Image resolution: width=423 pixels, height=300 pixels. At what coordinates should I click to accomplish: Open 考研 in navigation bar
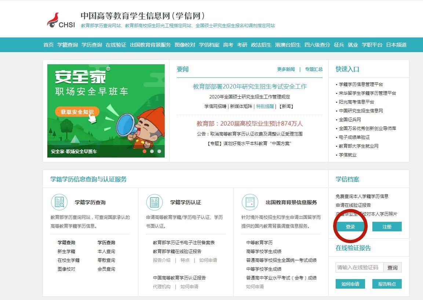click(x=242, y=45)
